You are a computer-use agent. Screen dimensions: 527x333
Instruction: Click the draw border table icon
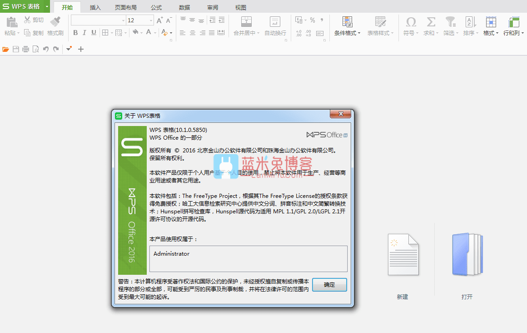tap(119, 33)
